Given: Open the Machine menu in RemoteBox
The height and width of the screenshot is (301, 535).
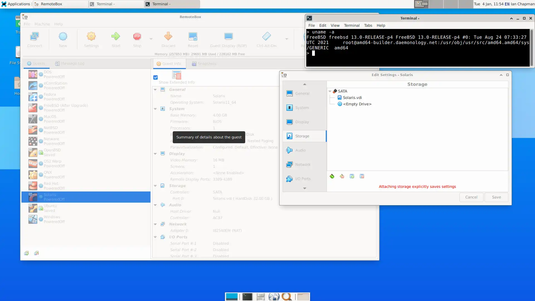Looking at the screenshot, I should (x=42, y=23).
